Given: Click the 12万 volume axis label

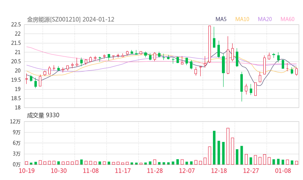Looking at the screenshot, I should [x=16, y=122].
